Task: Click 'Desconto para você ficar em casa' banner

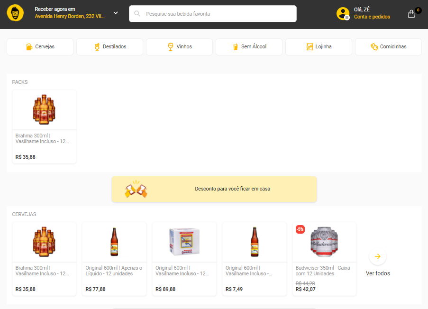Action: [214, 189]
